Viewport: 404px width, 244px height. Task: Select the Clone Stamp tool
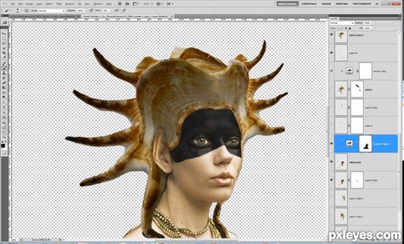tap(5, 73)
